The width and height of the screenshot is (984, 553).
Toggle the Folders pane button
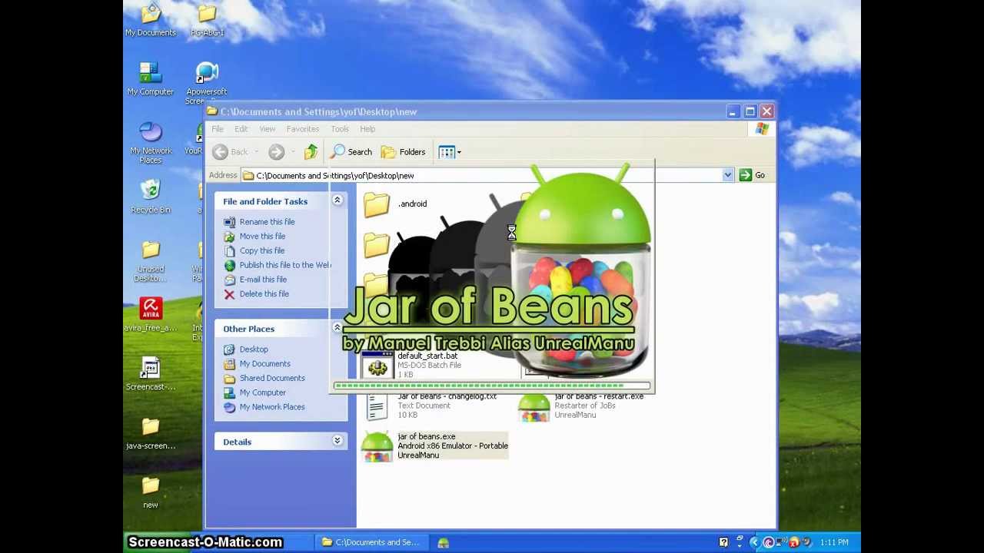(404, 152)
